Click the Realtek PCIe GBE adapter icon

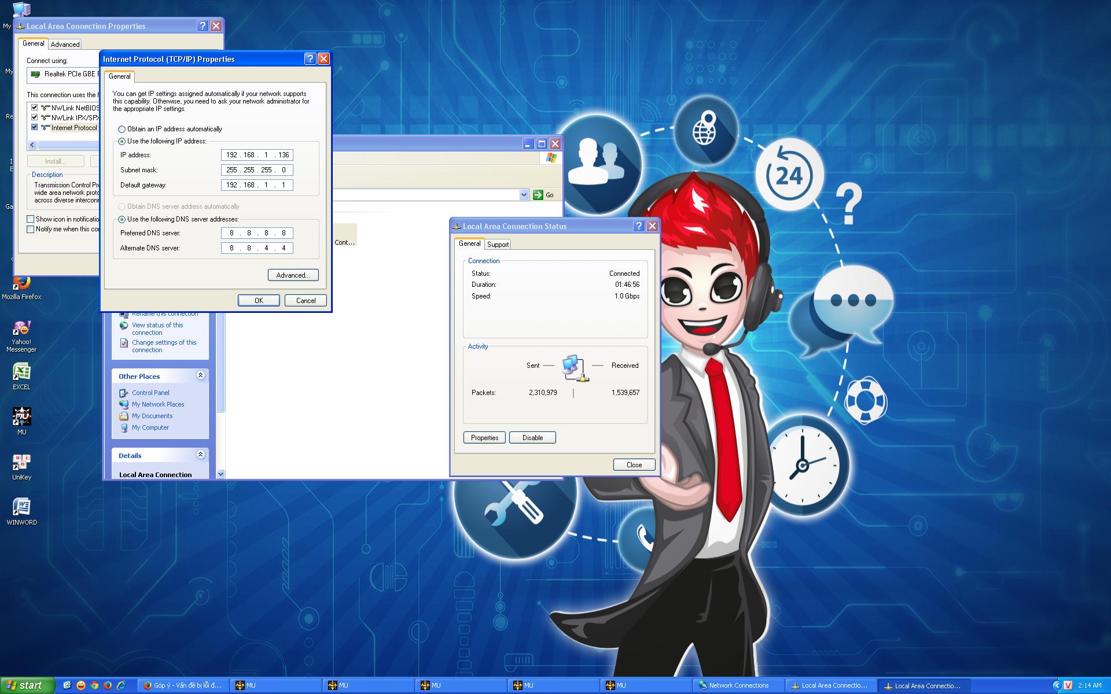coord(35,74)
